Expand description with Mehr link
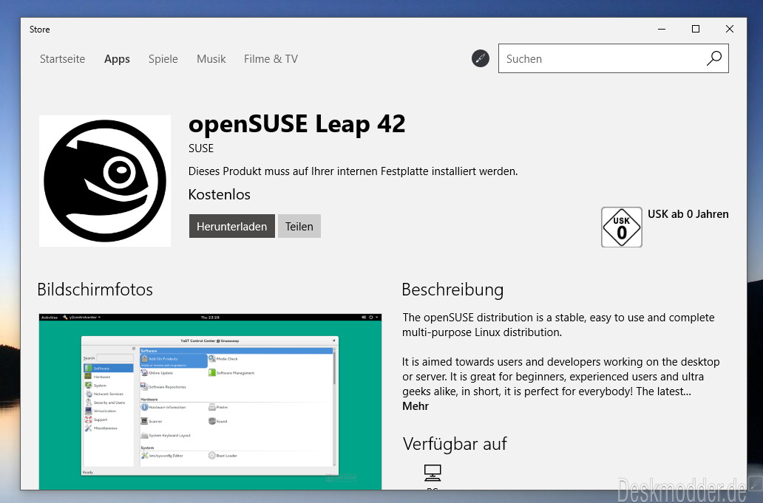The width and height of the screenshot is (763, 503). [x=415, y=406]
